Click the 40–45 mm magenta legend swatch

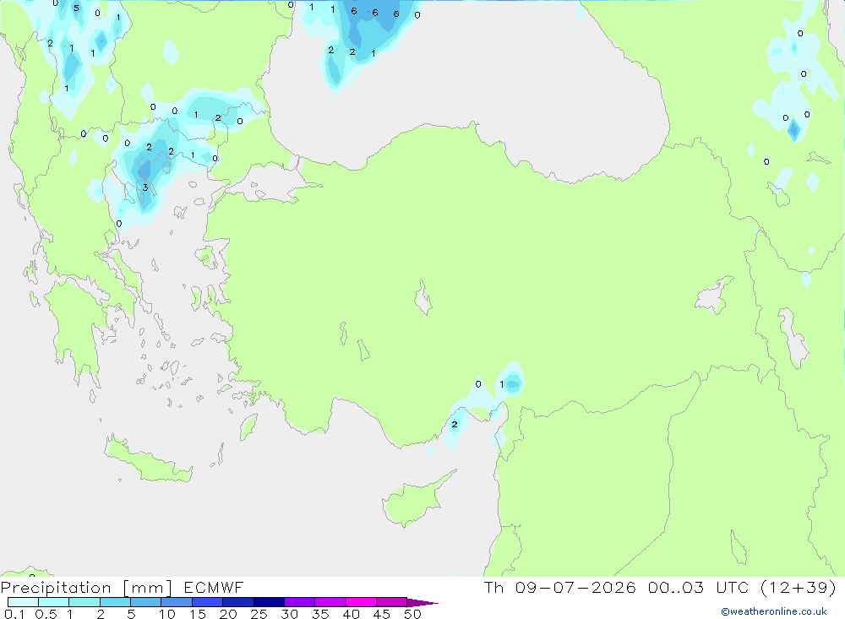(361, 602)
